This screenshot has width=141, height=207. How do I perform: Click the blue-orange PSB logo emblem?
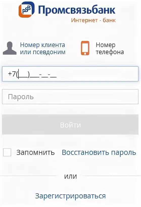click(27, 10)
